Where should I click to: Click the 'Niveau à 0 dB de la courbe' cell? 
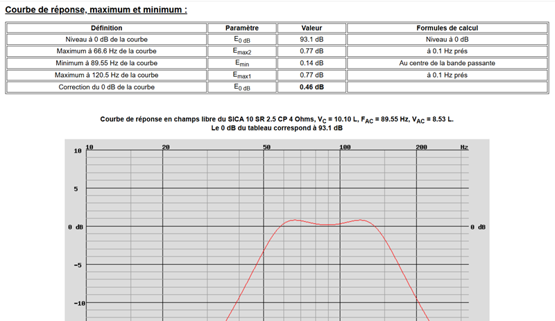(107, 40)
